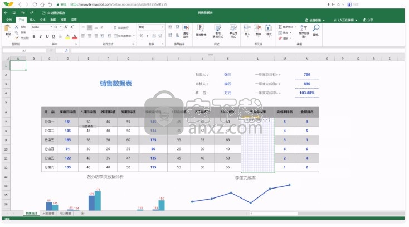
Task: Click the Format Painter brush icon
Action: (x=17, y=37)
